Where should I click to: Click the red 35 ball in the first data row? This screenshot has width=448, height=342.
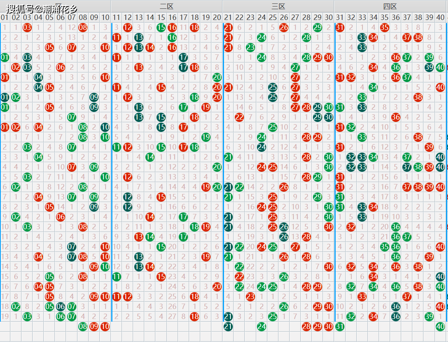pos(384,28)
